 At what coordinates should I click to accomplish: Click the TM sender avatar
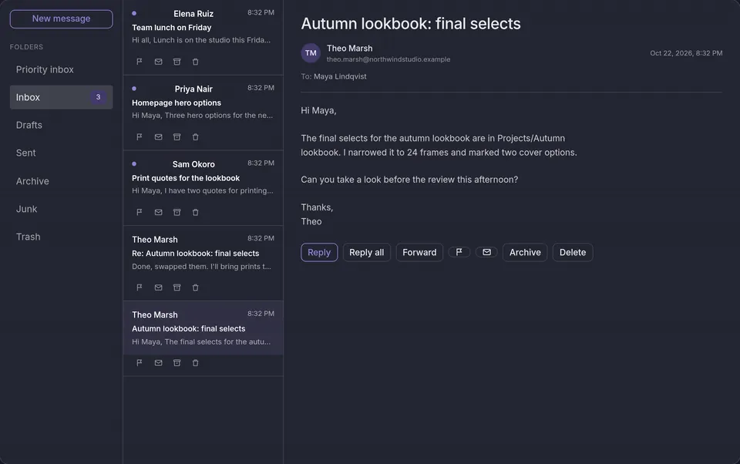coord(311,53)
